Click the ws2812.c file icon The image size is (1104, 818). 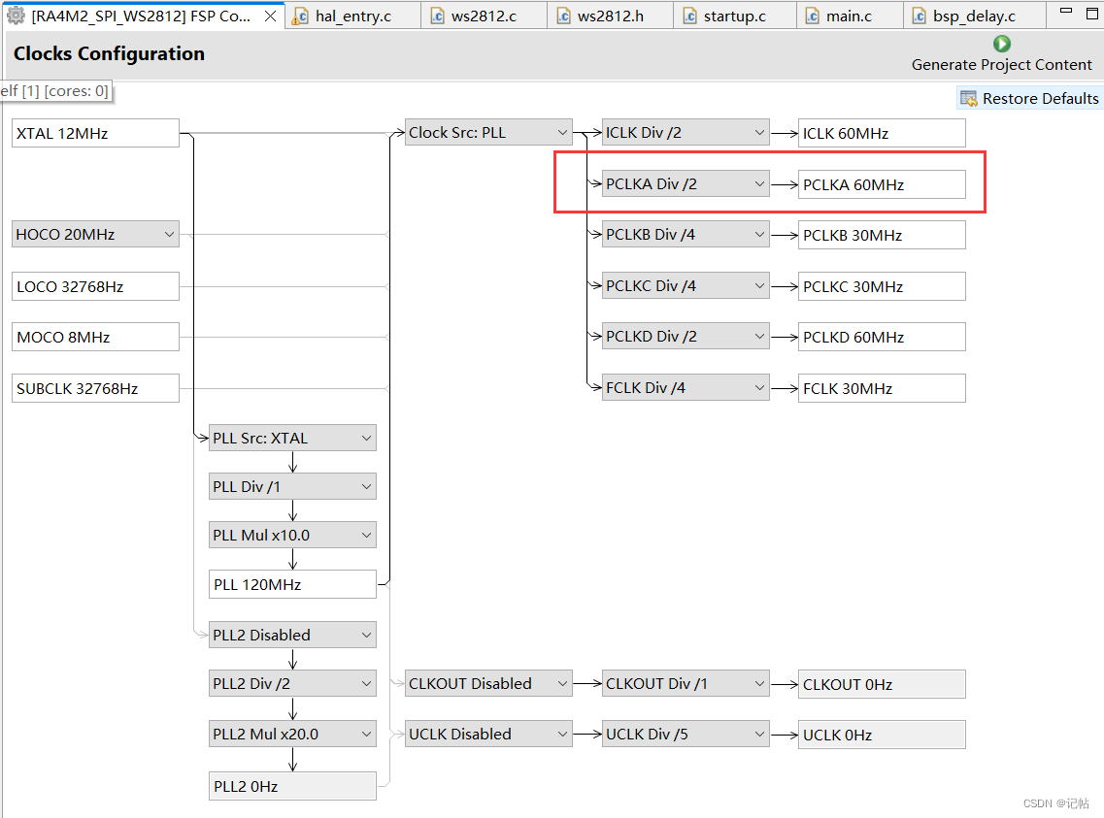pos(437,16)
